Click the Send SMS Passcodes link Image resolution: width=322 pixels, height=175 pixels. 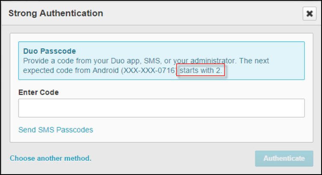pyautogui.click(x=56, y=130)
